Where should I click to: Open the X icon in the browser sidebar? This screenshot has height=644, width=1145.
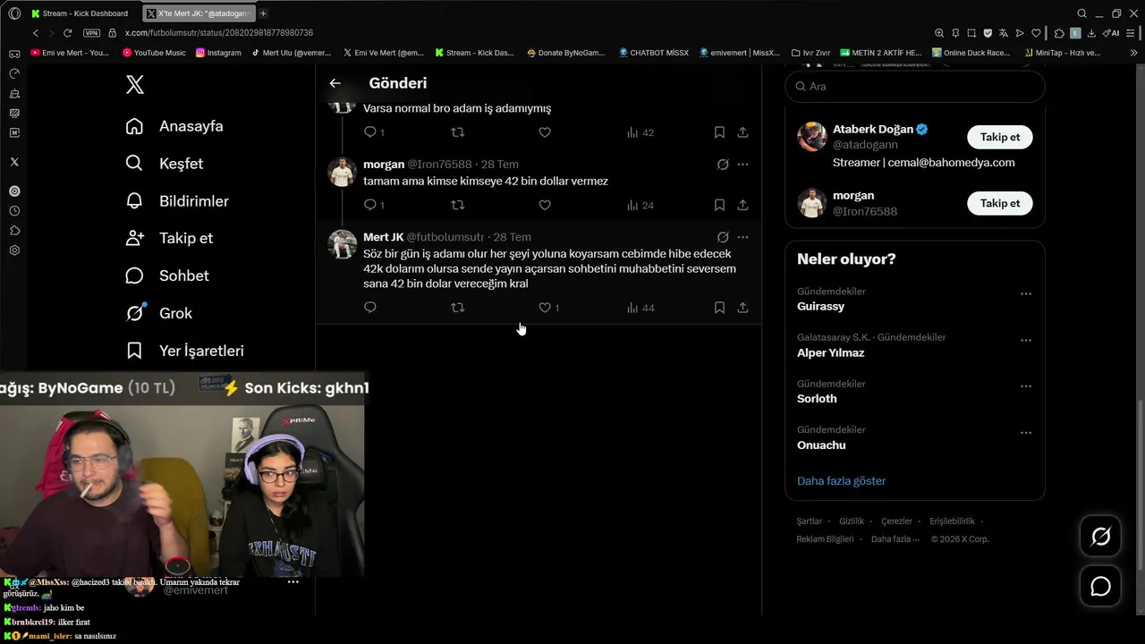[x=14, y=162]
